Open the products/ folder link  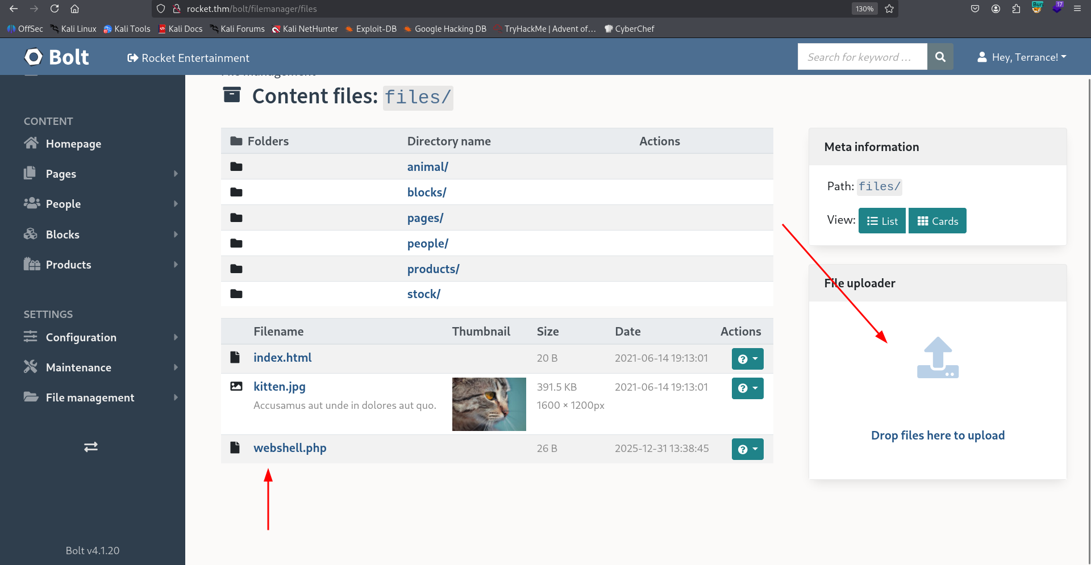tap(433, 268)
